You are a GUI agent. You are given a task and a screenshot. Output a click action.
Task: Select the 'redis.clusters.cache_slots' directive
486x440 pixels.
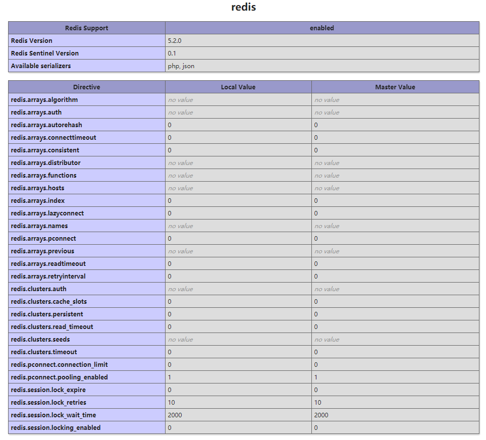[48, 302]
